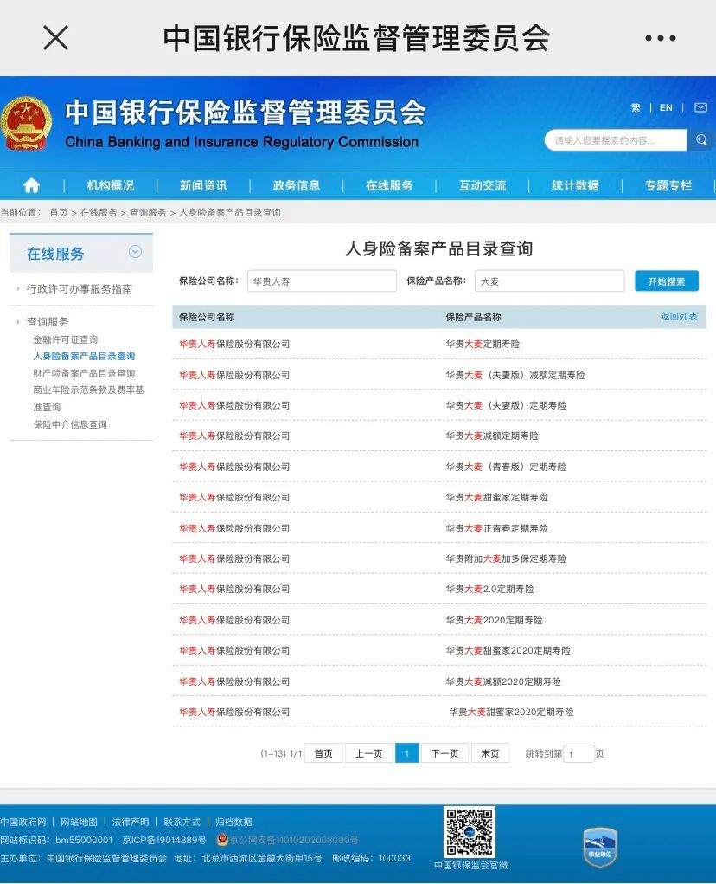Click the 保险产品名称 input field
The image size is (716, 884).
tap(549, 281)
